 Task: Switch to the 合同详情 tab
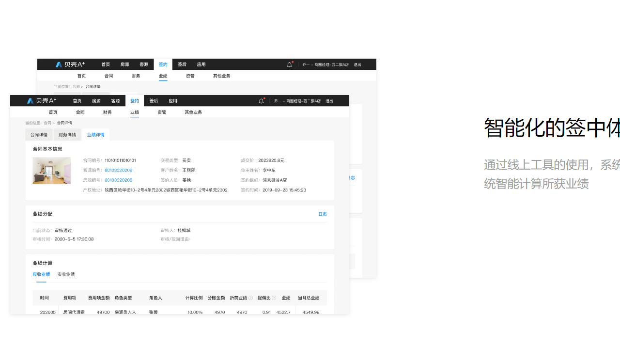pyautogui.click(x=39, y=135)
